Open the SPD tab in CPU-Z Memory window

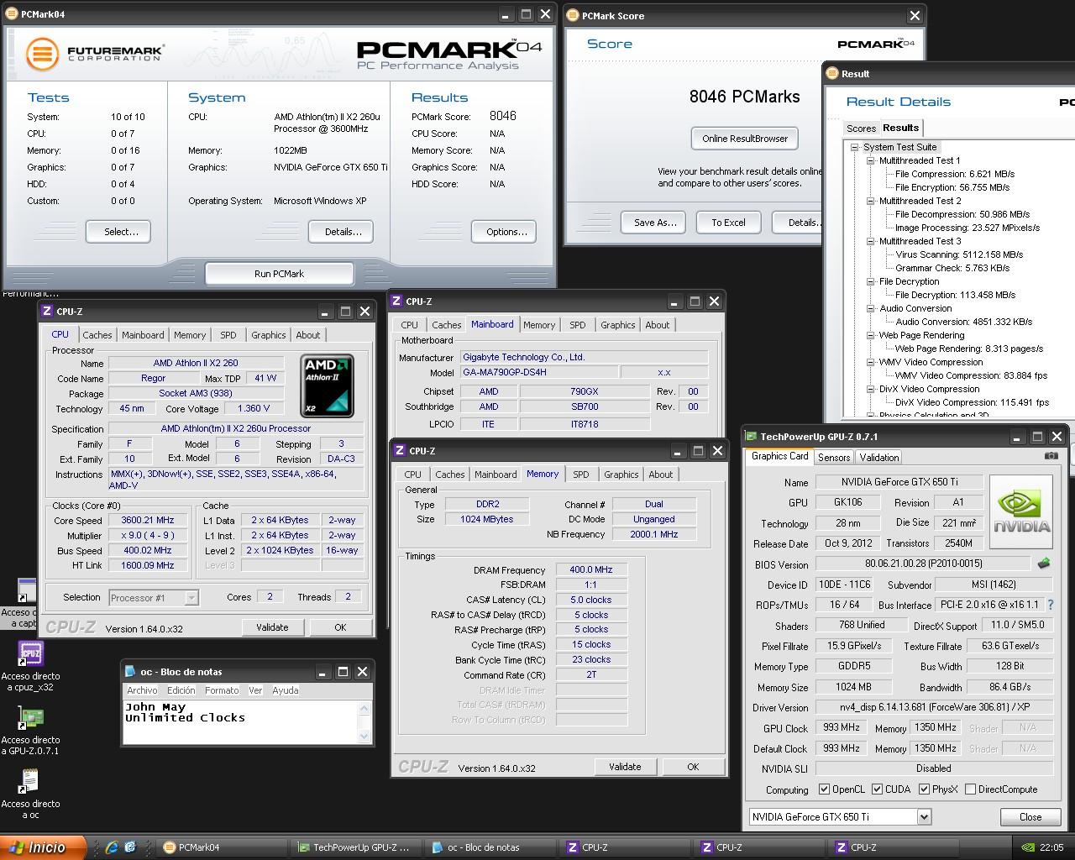pyautogui.click(x=581, y=475)
